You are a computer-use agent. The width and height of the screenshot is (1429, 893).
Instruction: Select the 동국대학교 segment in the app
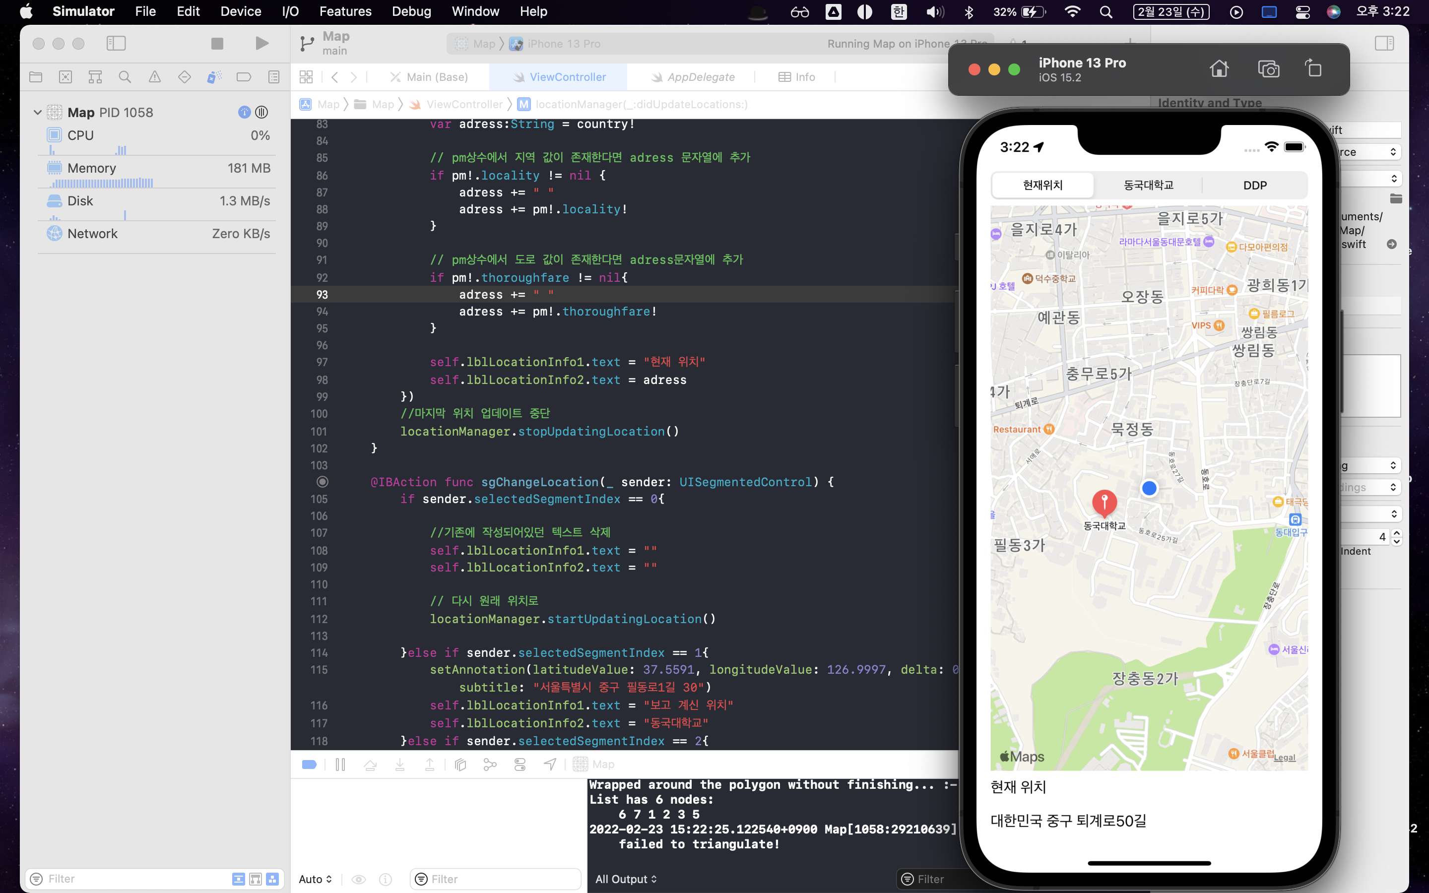pyautogui.click(x=1148, y=186)
